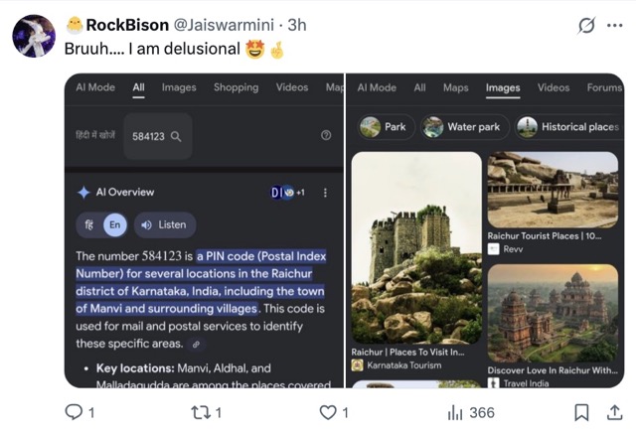Screen dimensions: 636x434
Task: Switch AI Overview language to Hindi
Action: [88, 224]
